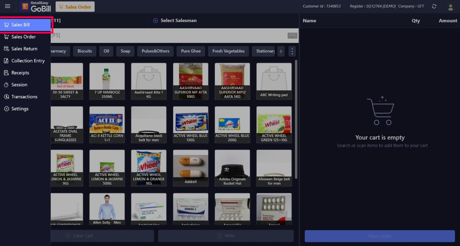Open the user profile avatar

coord(450,6)
